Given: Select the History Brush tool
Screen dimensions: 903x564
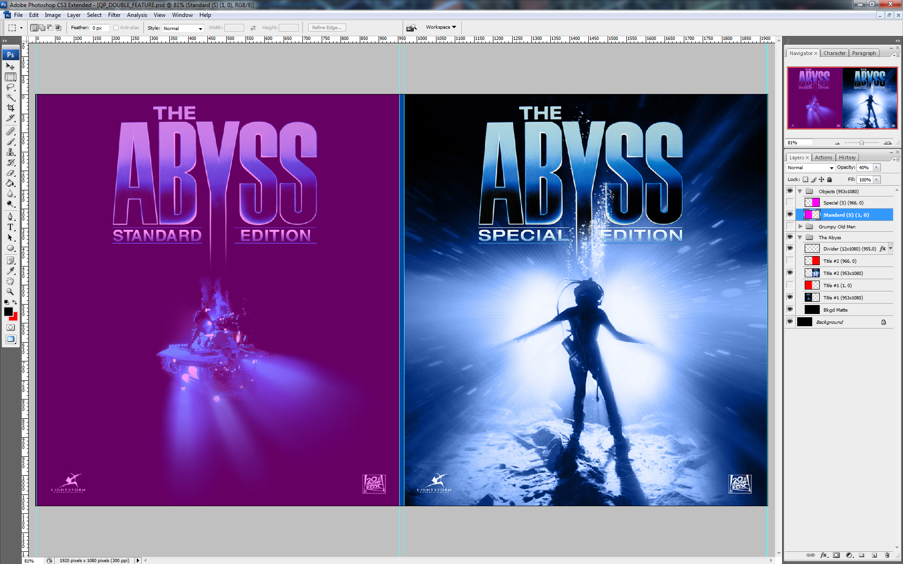Looking at the screenshot, I should tap(10, 162).
